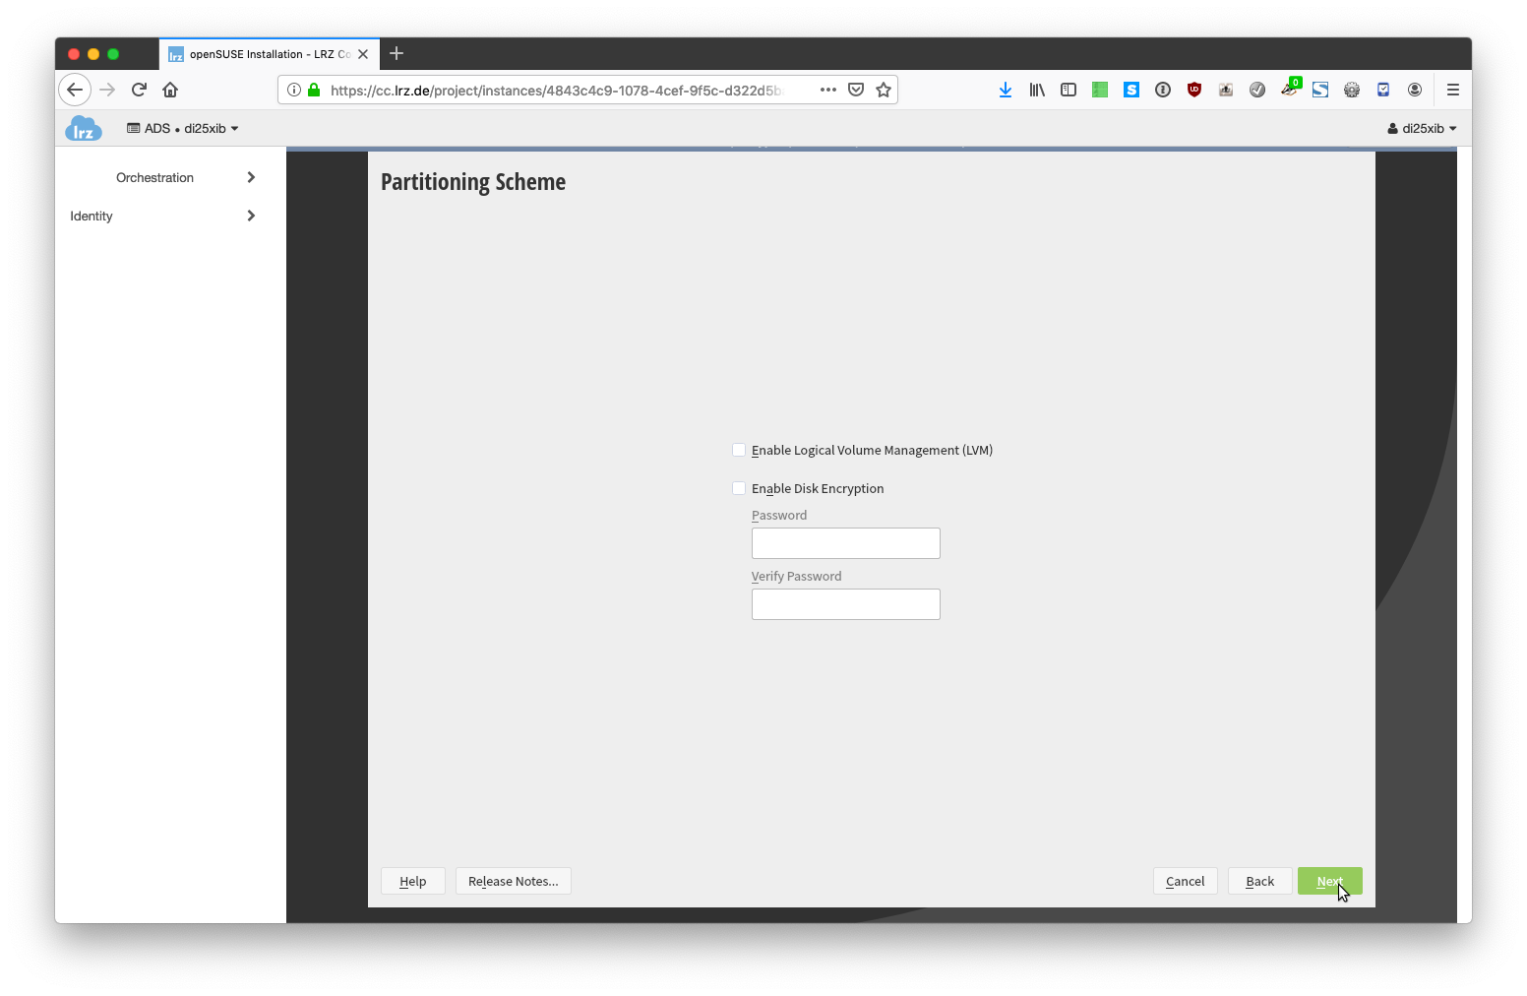The width and height of the screenshot is (1527, 996).
Task: Open the Release Notes dialog
Action: point(513,881)
